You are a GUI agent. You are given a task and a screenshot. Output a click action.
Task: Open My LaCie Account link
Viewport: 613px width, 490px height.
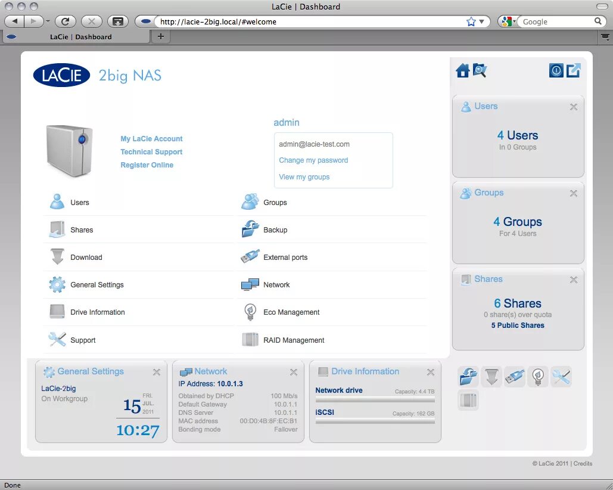tap(151, 139)
